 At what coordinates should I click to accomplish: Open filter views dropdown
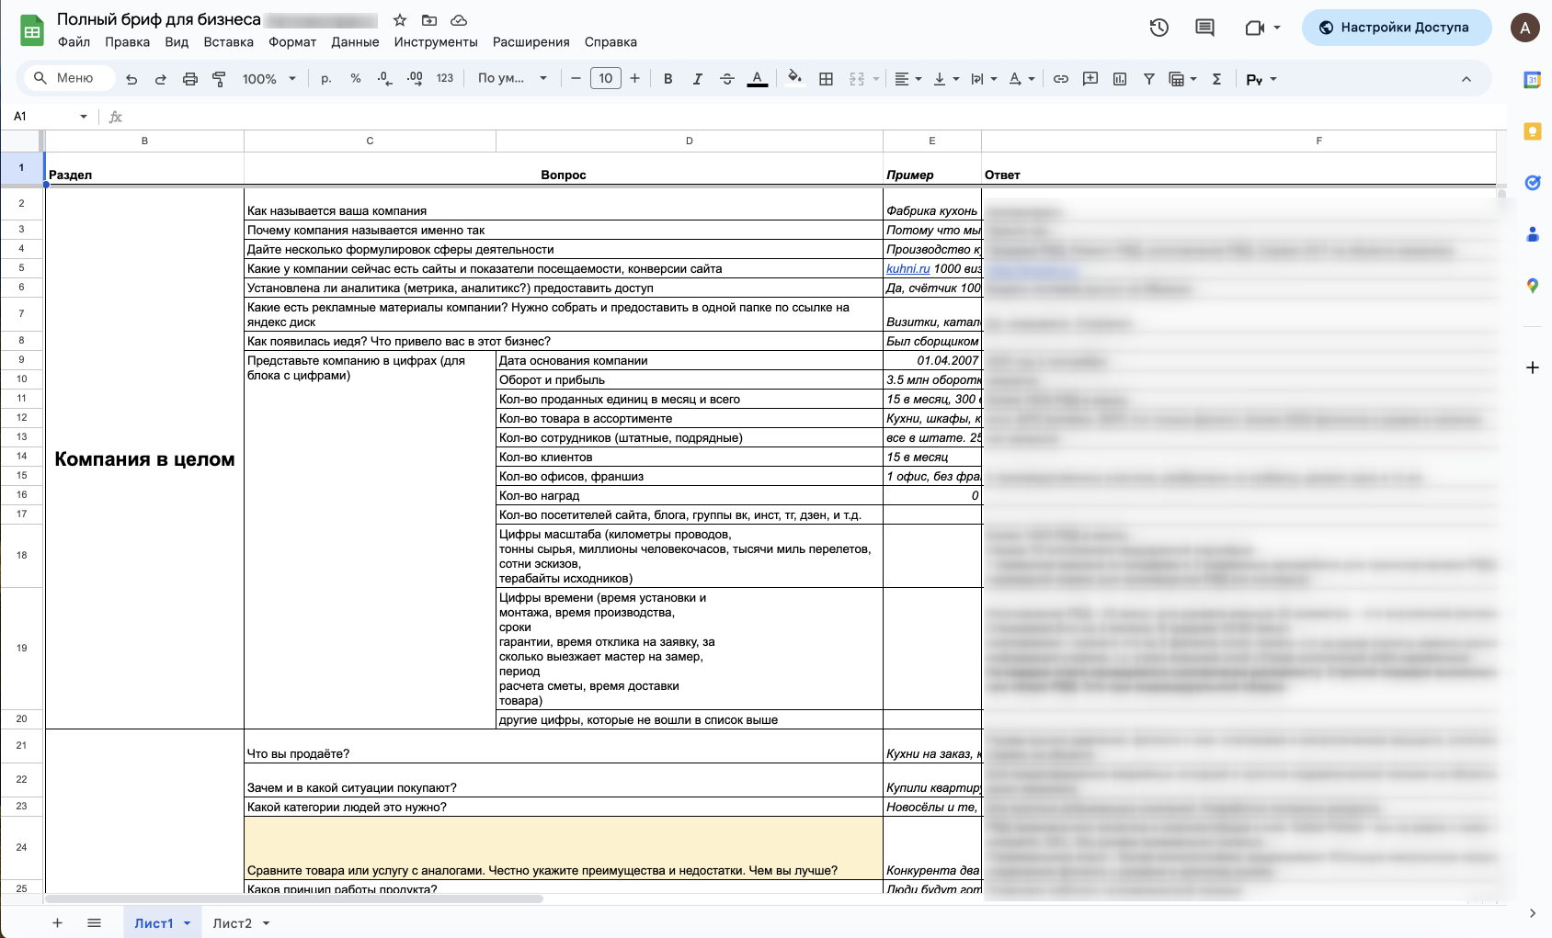tap(1182, 79)
